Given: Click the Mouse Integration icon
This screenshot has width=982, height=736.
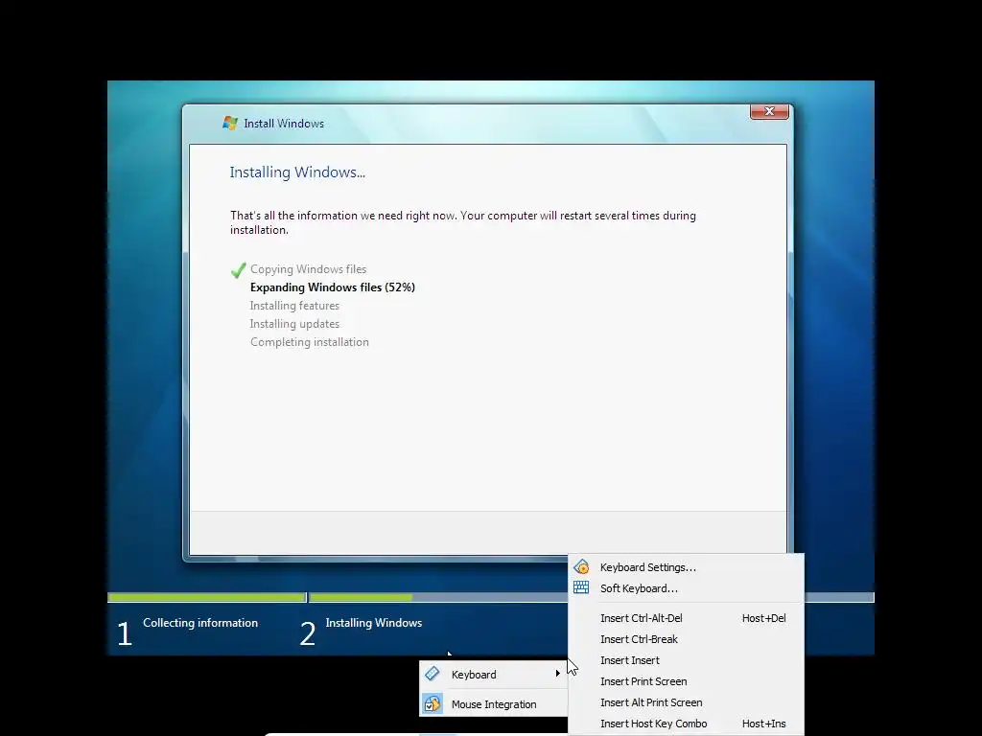Looking at the screenshot, I should 433,704.
